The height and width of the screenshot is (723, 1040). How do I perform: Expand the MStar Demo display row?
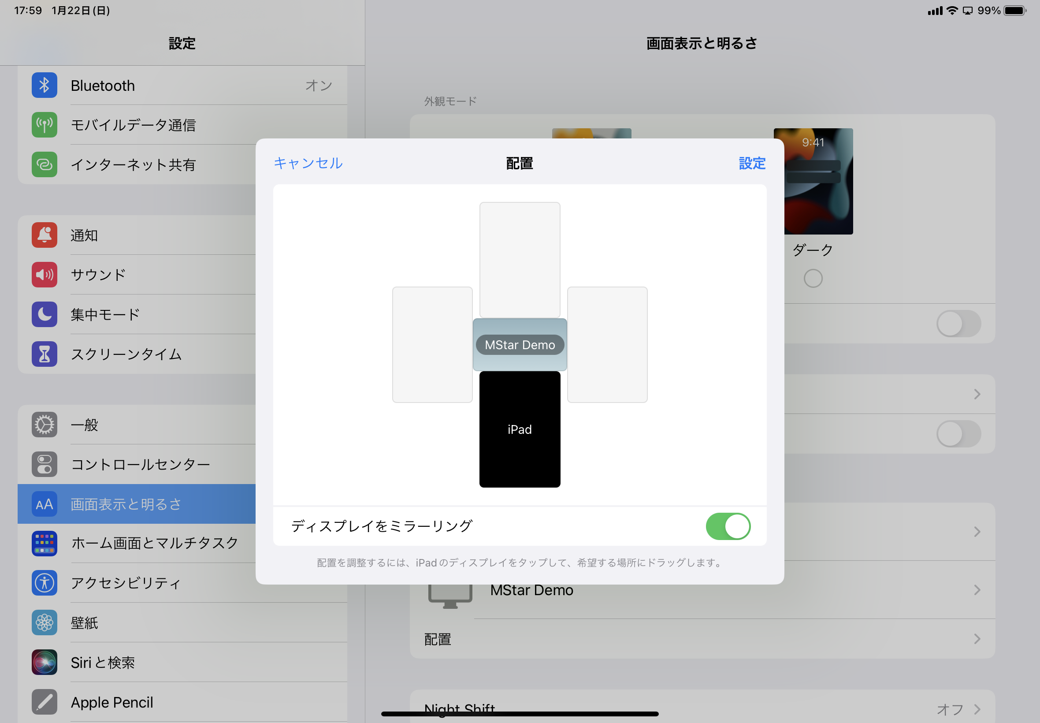pos(977,590)
